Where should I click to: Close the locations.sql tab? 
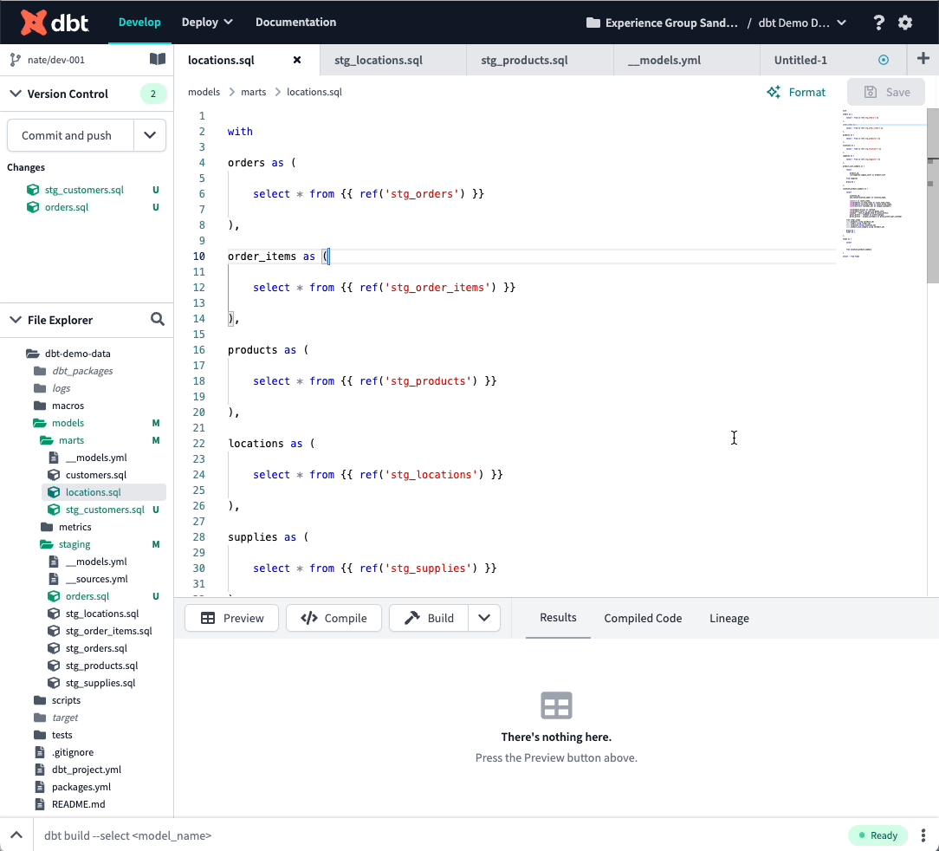297,60
